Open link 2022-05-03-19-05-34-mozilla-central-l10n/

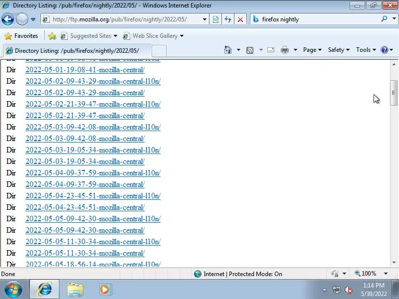pyautogui.click(x=93, y=150)
